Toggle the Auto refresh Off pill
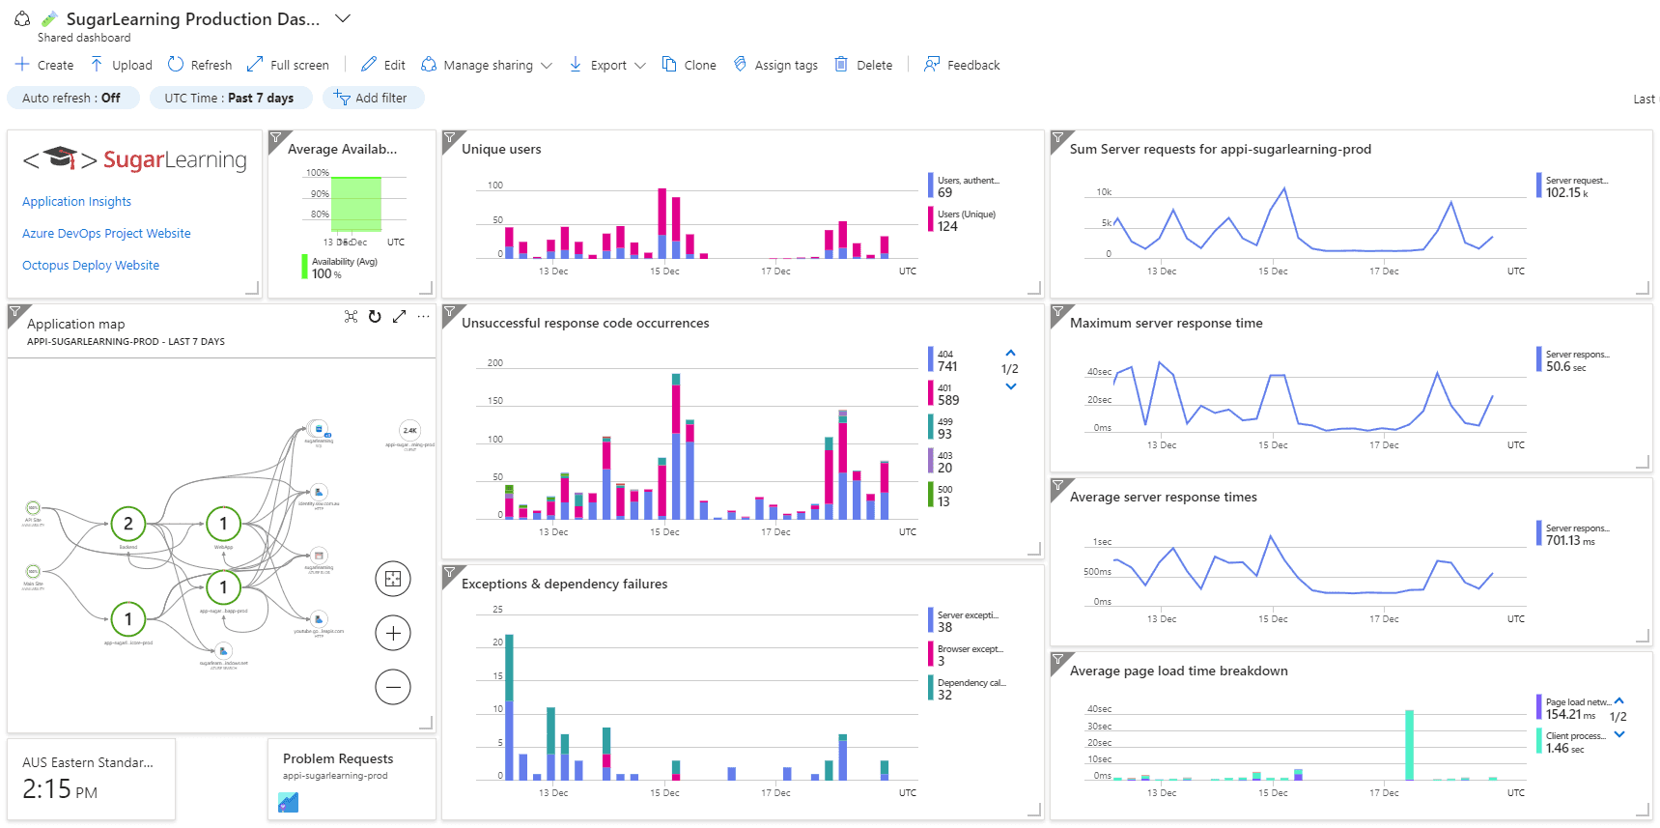Image resolution: width=1660 pixels, height=828 pixels. (x=72, y=98)
